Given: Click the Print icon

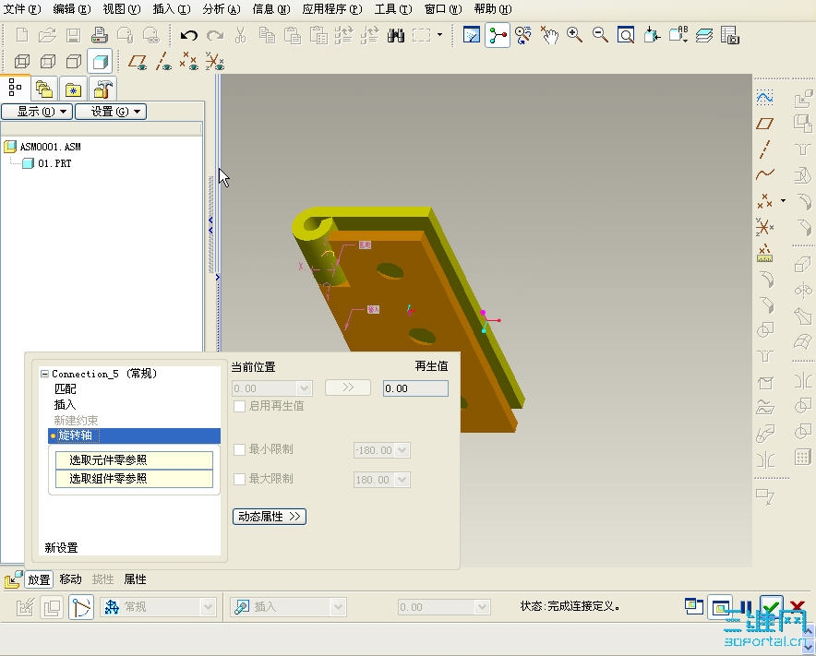Looking at the screenshot, I should (x=99, y=35).
